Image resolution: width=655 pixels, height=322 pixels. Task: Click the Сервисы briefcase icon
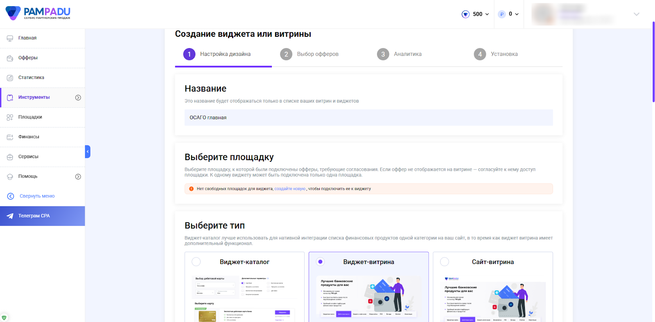coord(10,157)
